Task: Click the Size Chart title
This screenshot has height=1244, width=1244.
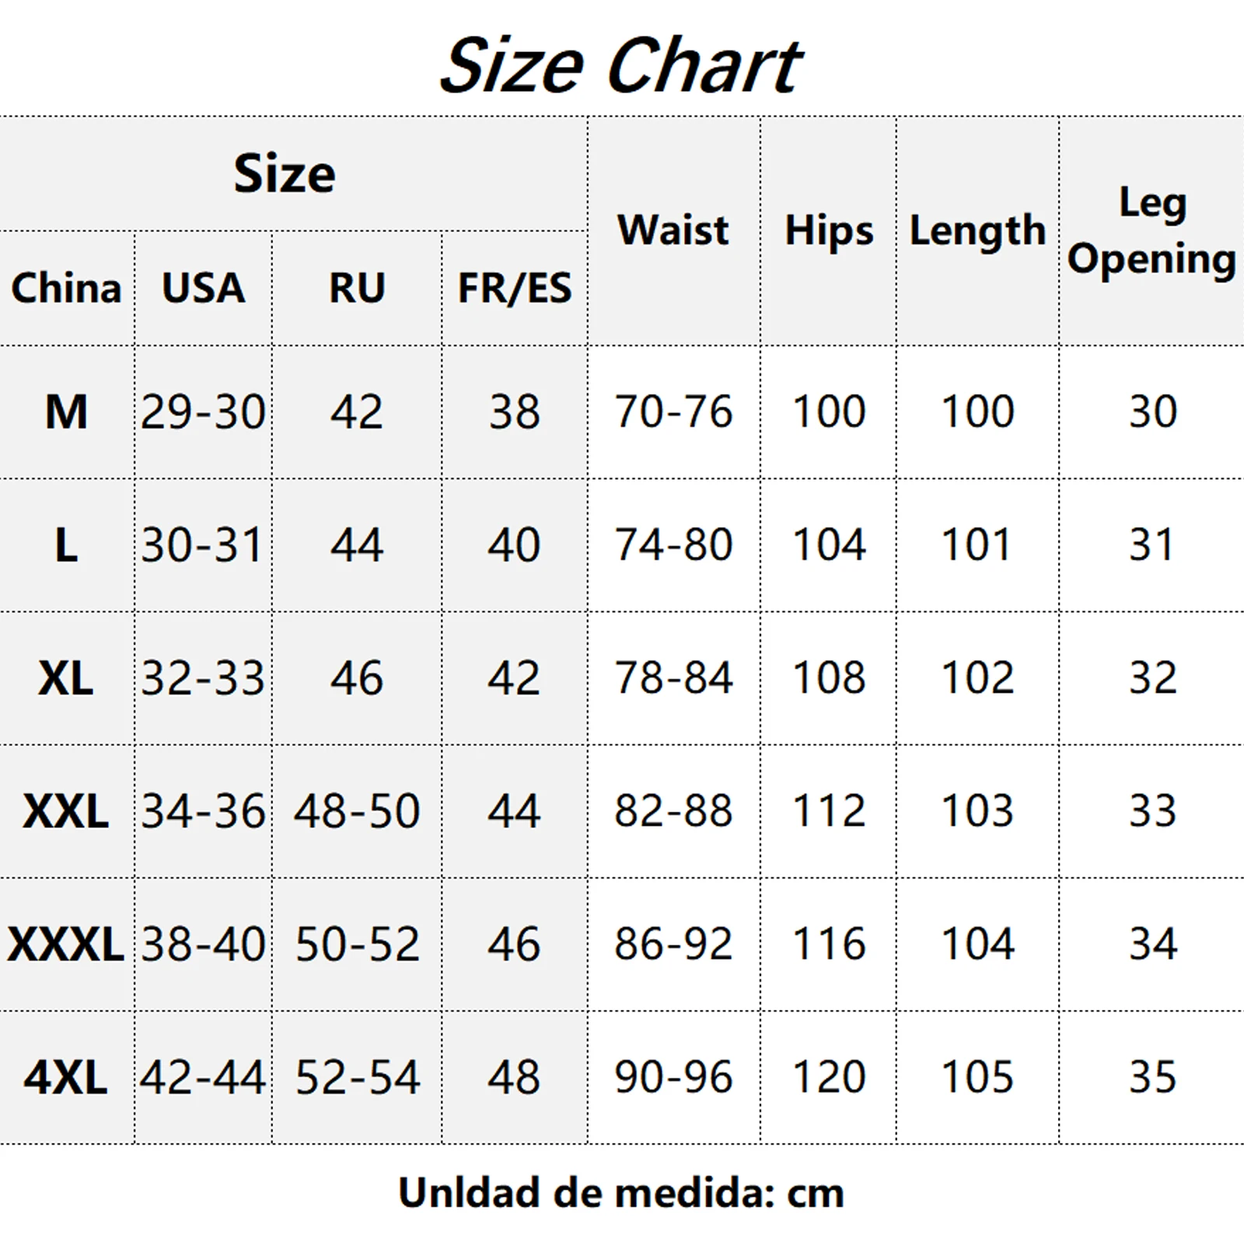Action: click(620, 66)
